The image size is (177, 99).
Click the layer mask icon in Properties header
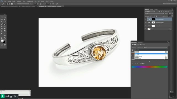coord(135,45)
